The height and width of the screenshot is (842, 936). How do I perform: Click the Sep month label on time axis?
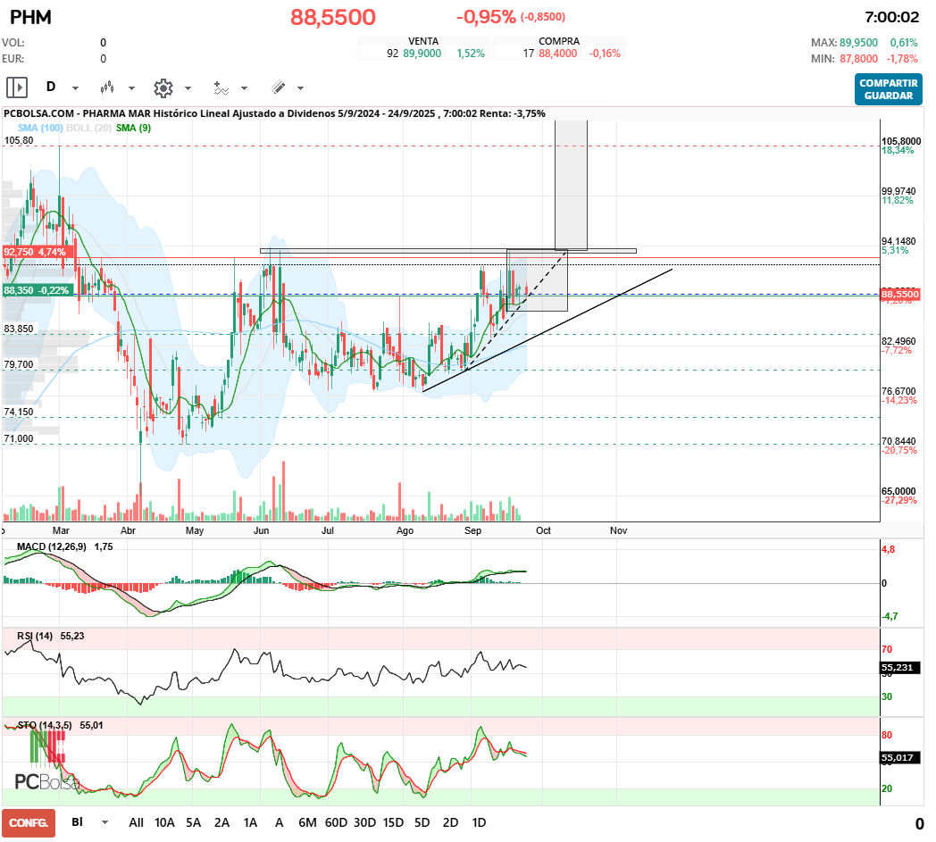[x=472, y=530]
